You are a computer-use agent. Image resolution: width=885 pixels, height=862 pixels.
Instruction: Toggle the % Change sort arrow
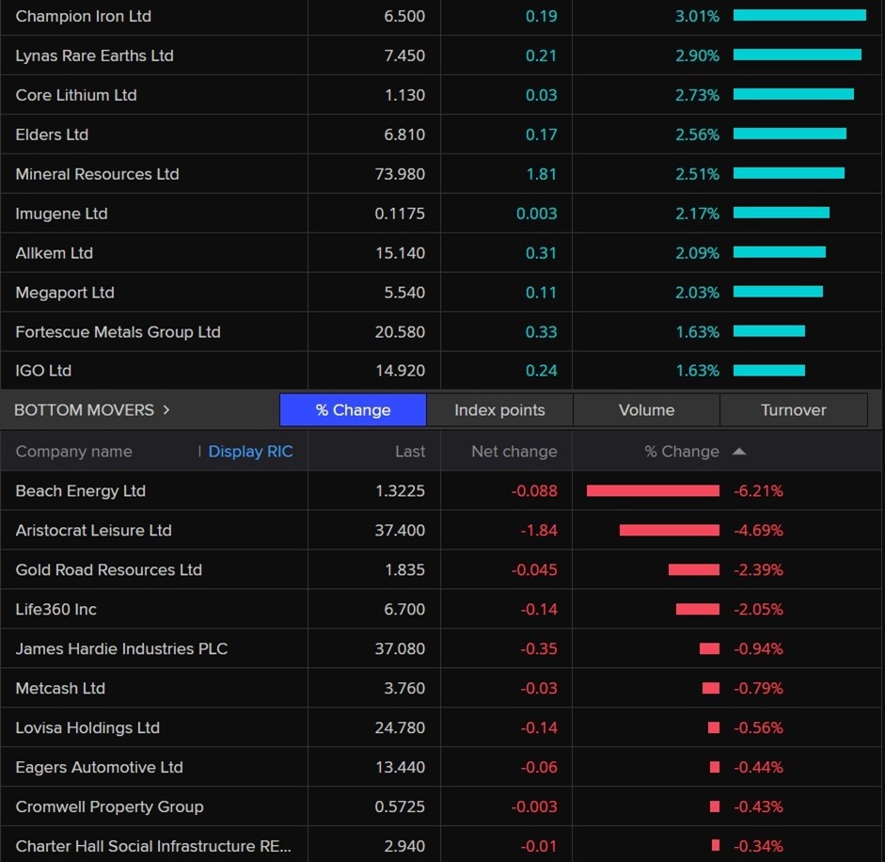tap(739, 452)
